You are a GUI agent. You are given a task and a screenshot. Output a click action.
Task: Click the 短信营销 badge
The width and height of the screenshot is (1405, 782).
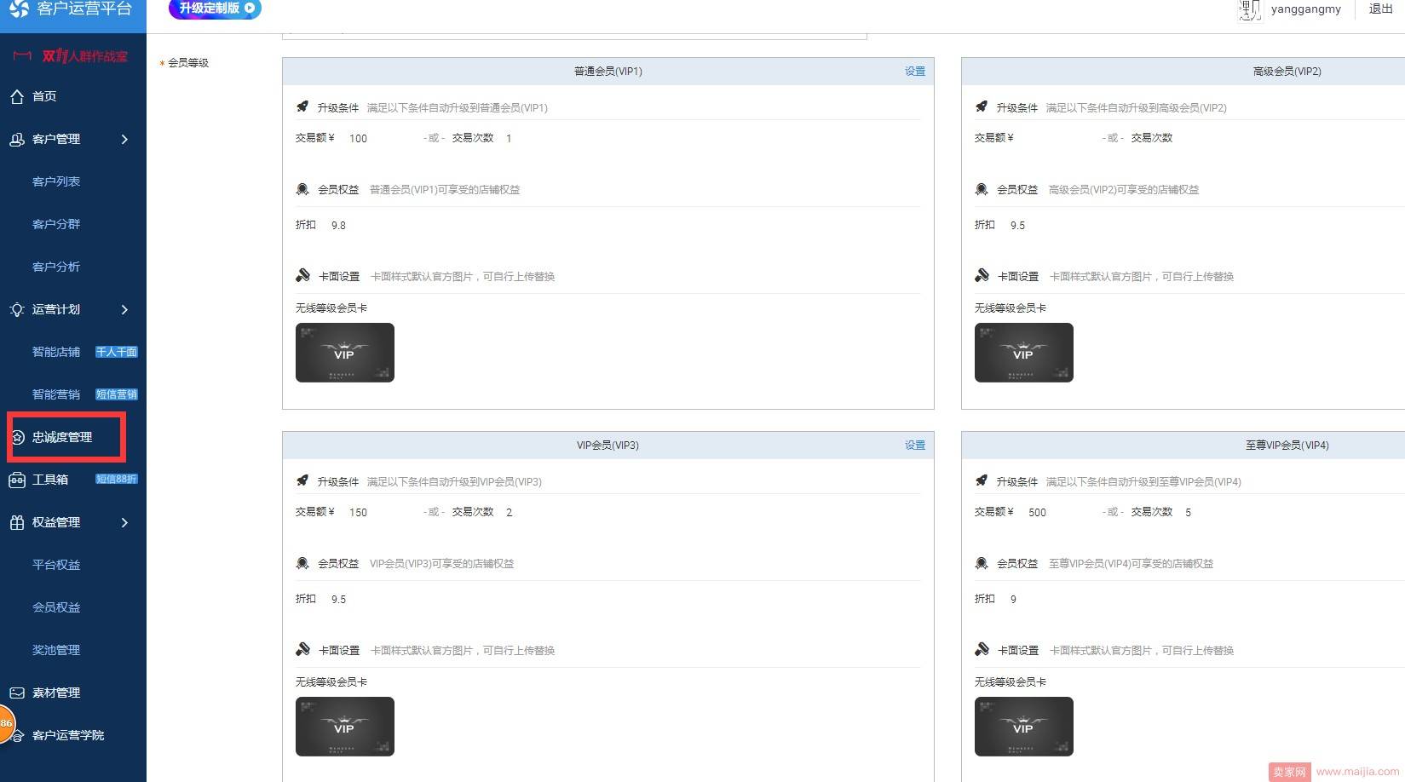(117, 394)
